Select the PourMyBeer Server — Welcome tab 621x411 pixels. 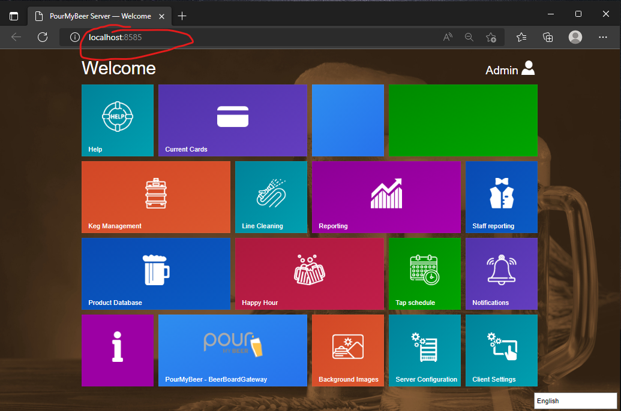(x=100, y=16)
